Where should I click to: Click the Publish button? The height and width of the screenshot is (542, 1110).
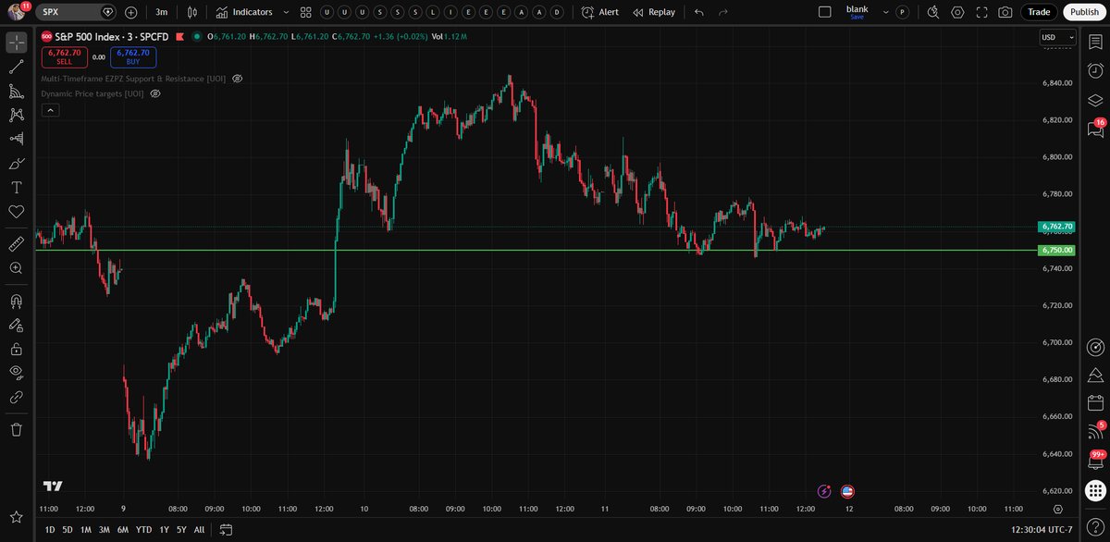[x=1082, y=12]
